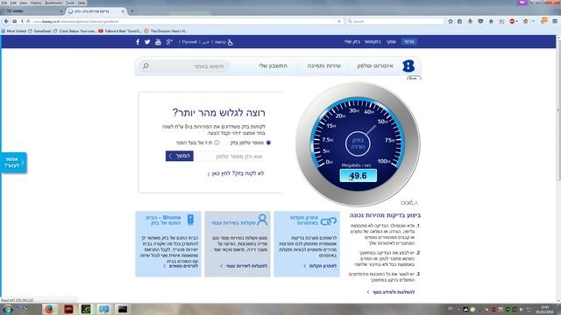Image resolution: width=561 pixels, height=315 pixels.
Task: Open the command prompt taskbar icon
Action: [123, 309]
